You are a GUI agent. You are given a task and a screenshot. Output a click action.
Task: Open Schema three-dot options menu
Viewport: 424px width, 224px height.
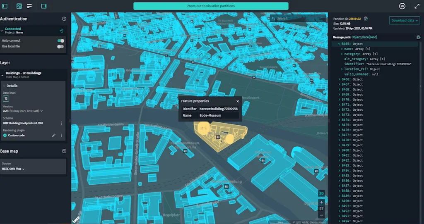click(61, 123)
